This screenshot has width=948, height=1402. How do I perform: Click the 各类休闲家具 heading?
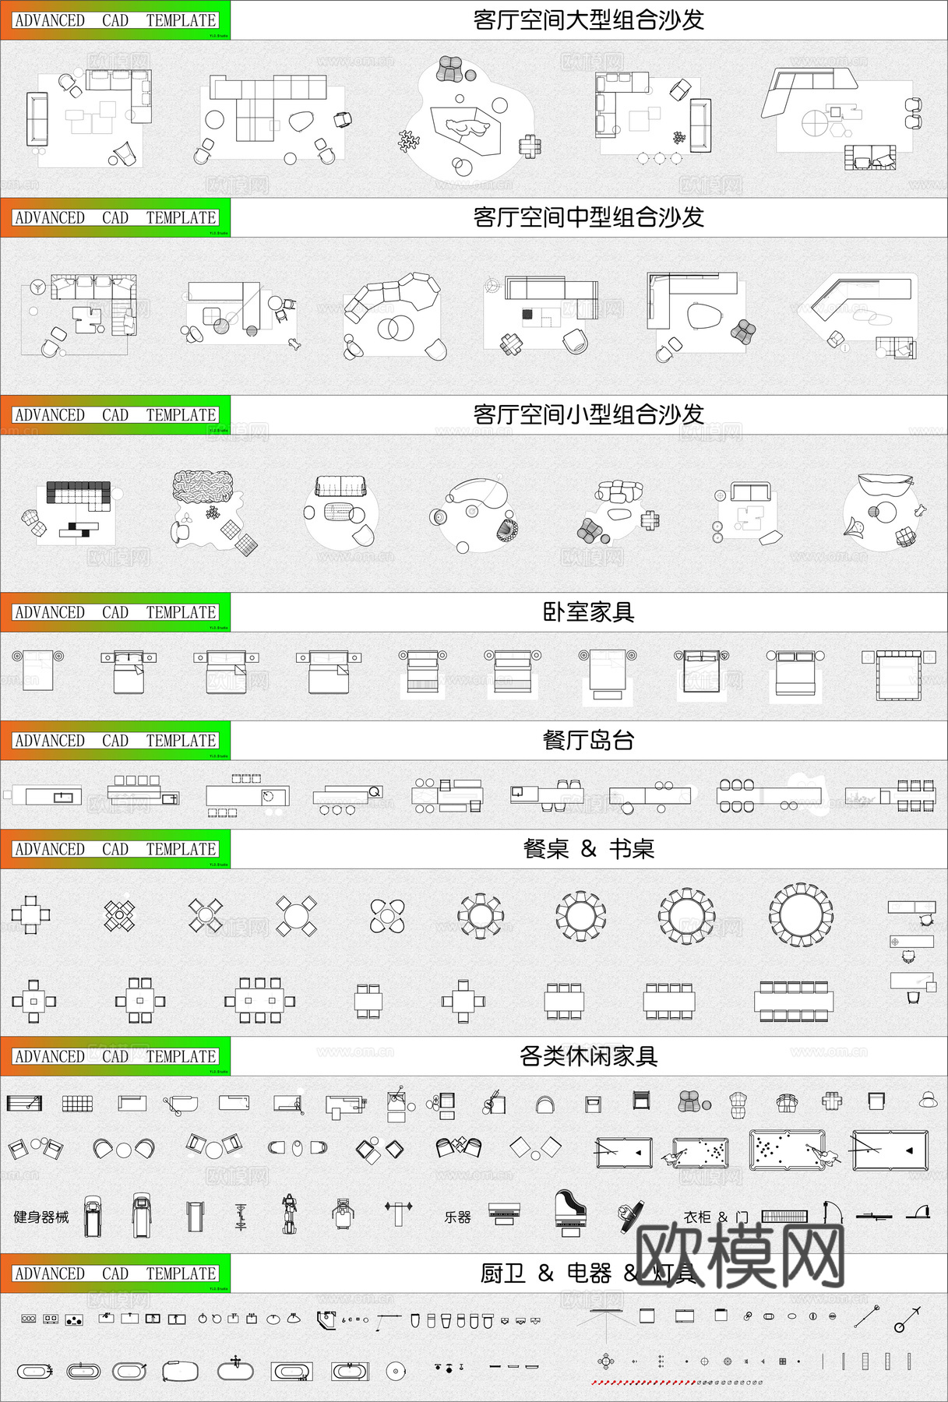[x=589, y=1056]
